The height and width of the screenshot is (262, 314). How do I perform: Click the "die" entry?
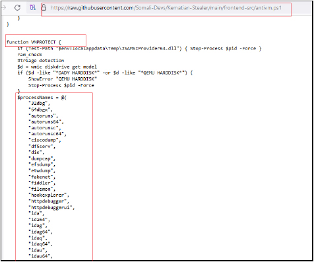(x=36, y=152)
